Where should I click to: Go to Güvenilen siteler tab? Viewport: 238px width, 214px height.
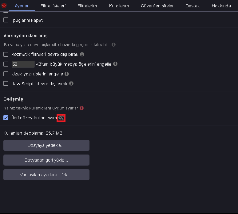157,6
